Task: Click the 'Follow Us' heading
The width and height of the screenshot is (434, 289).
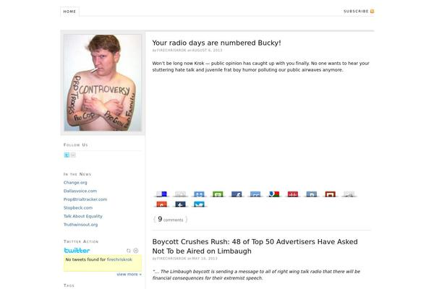Action: click(75, 145)
